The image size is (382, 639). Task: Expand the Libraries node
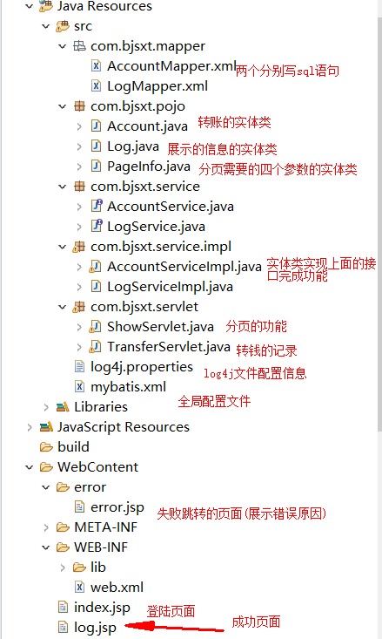(45, 407)
